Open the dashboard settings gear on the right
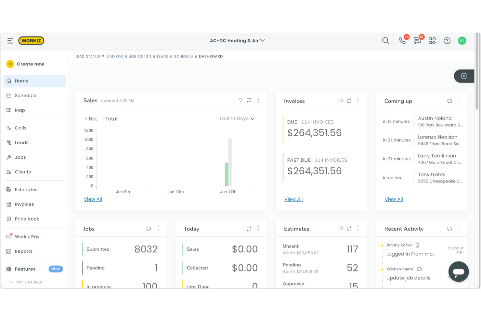 [x=464, y=76]
